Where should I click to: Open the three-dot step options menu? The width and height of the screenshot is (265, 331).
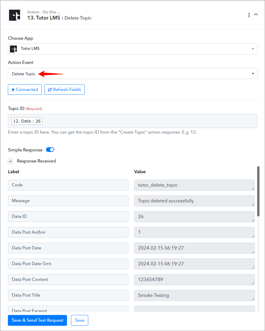pyautogui.click(x=249, y=15)
